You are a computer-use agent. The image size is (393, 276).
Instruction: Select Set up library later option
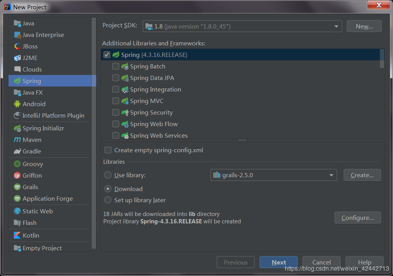click(108, 200)
